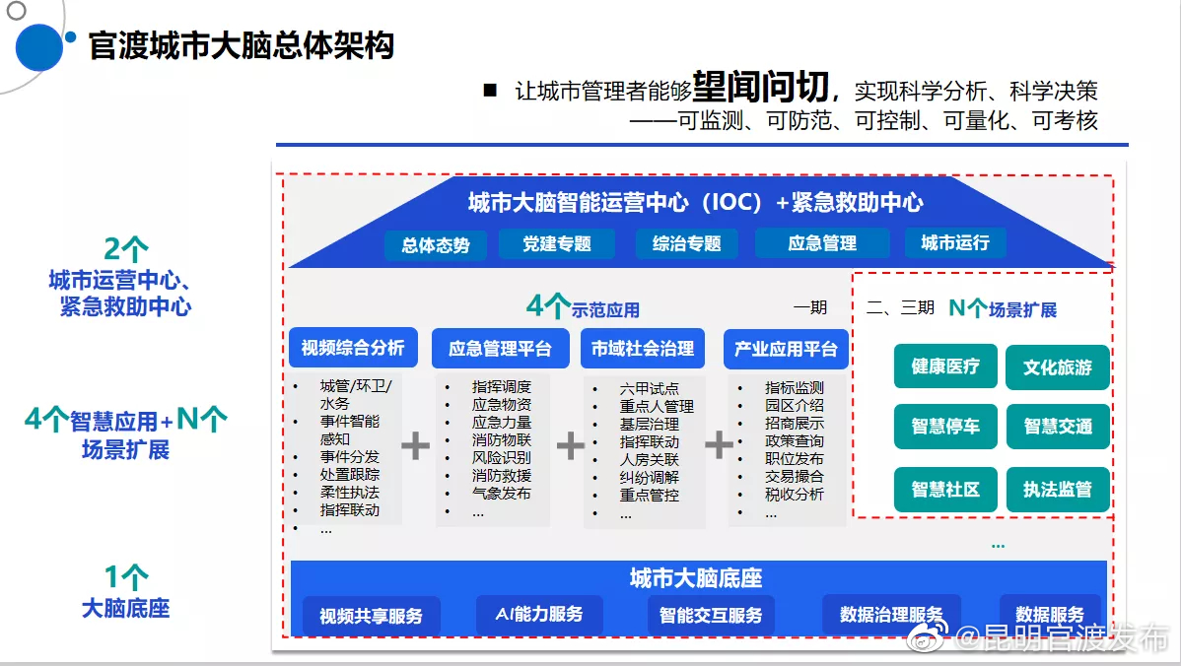The image size is (1181, 666).
Task: Select the 文化旅游 application icon
Action: [x=1057, y=366]
